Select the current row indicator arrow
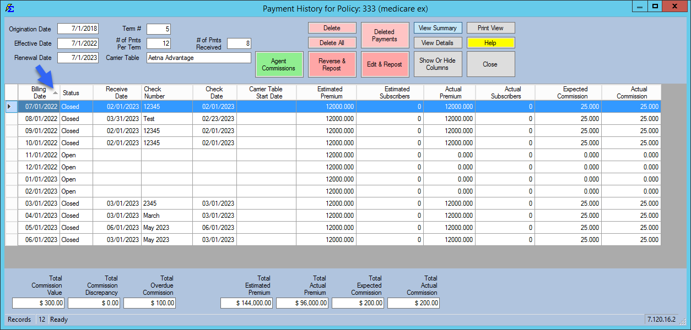Image resolution: width=691 pixels, height=330 pixels. [x=9, y=107]
